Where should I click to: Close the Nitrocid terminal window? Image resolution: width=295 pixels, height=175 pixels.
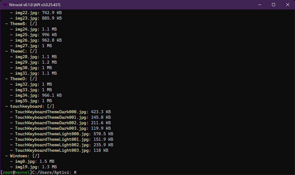287,5
